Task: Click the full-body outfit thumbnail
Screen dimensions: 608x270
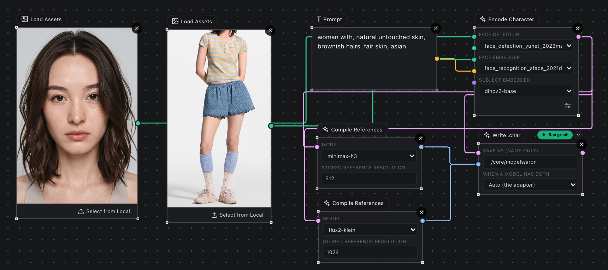Action: point(219,118)
